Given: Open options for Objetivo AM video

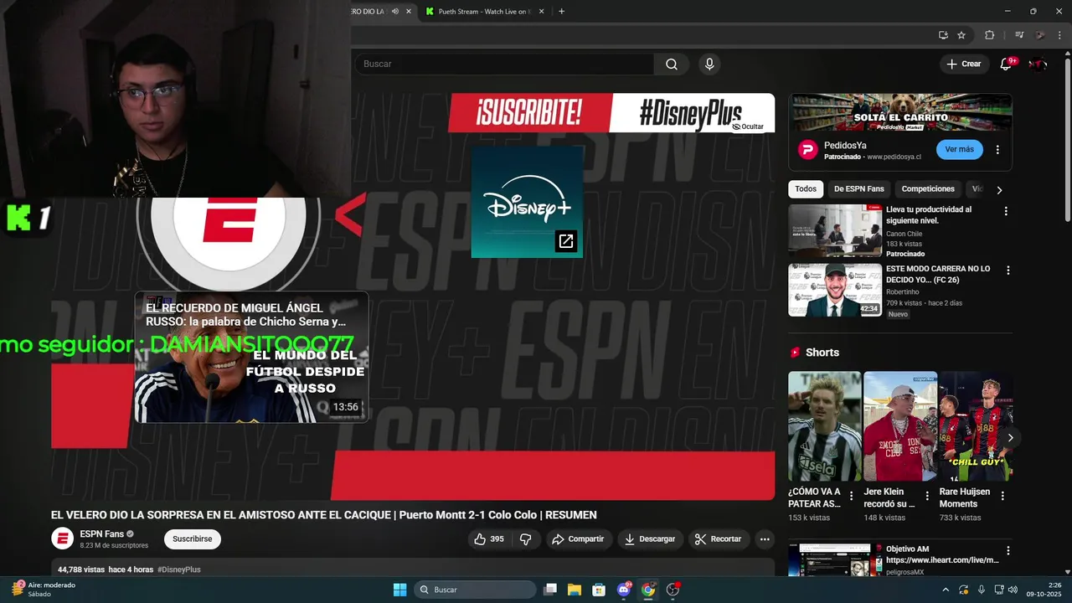Looking at the screenshot, I should click(x=1008, y=550).
